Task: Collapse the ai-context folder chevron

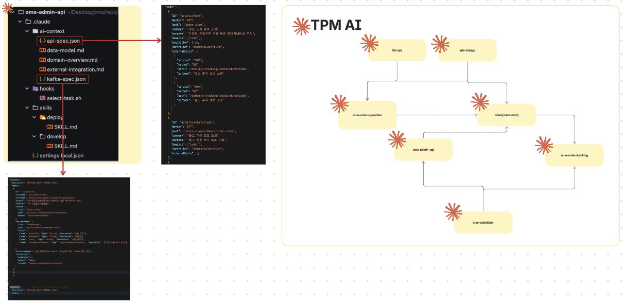Action: (28, 31)
